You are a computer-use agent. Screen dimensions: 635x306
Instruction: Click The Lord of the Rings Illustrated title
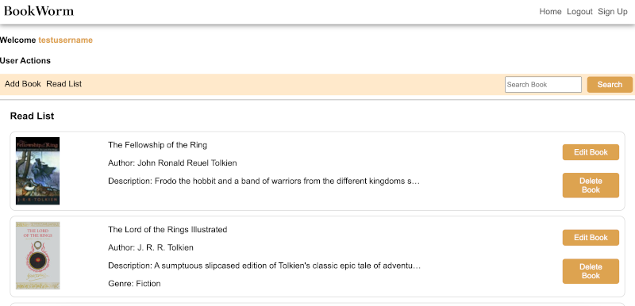tap(167, 230)
